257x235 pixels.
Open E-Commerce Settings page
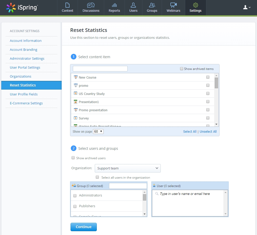coord(26,103)
